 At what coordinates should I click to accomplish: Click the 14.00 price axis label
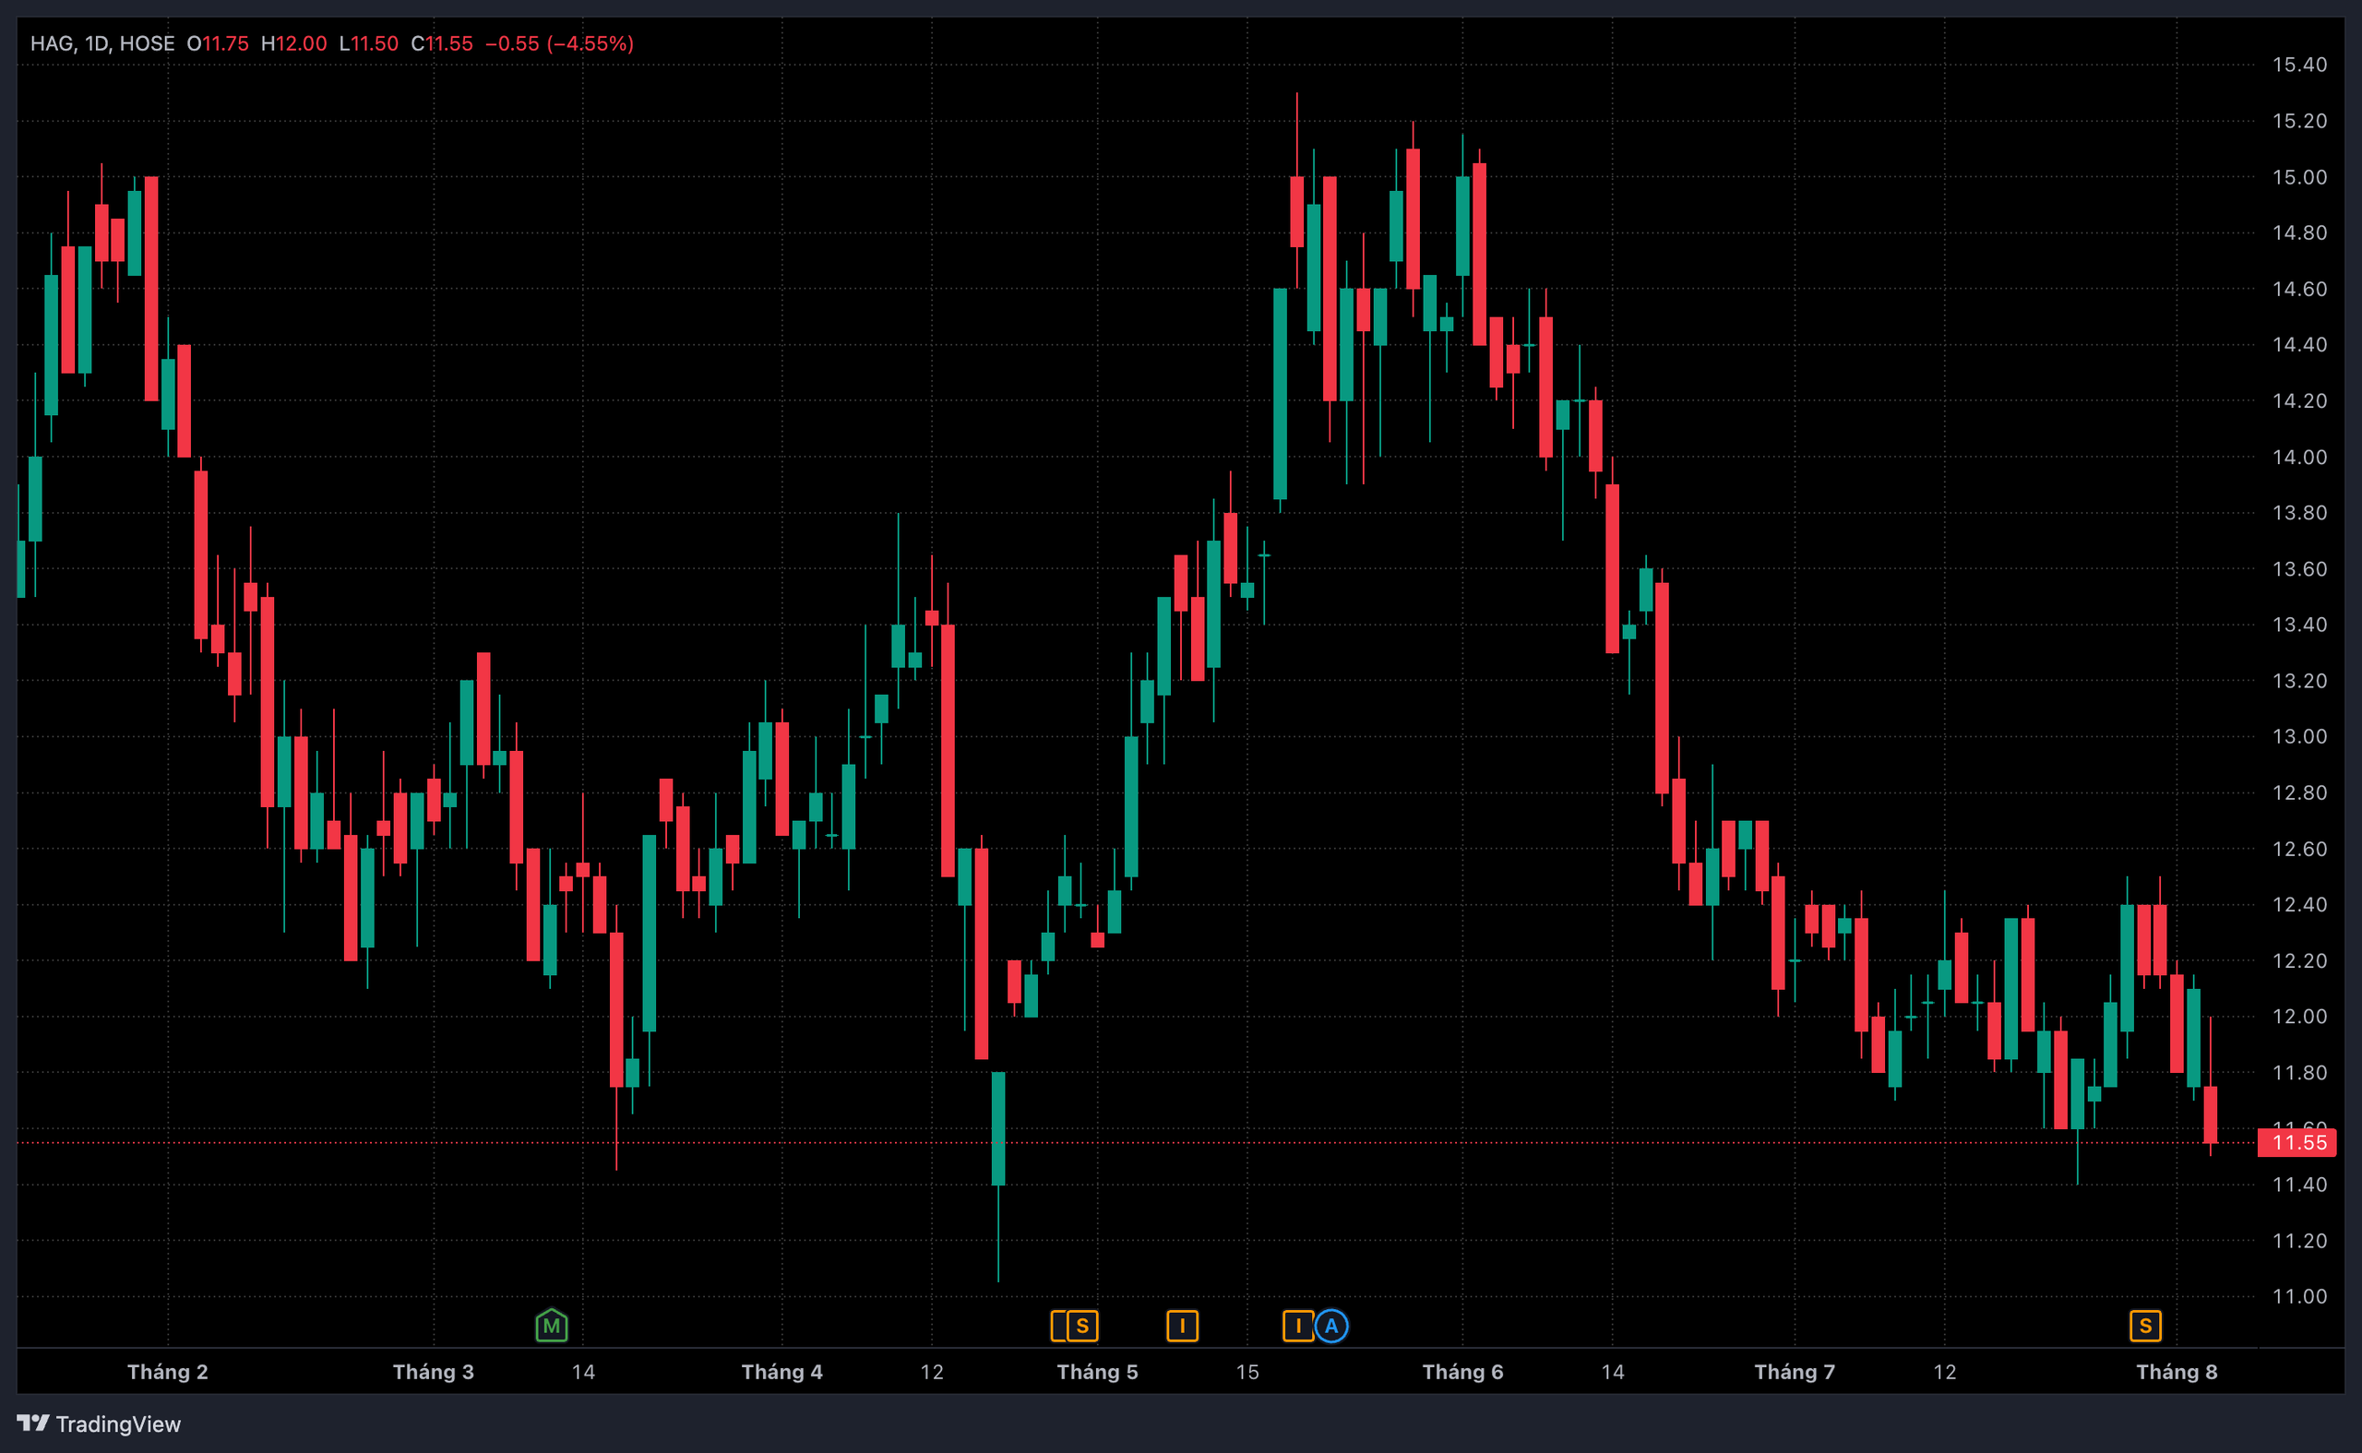[x=2299, y=457]
